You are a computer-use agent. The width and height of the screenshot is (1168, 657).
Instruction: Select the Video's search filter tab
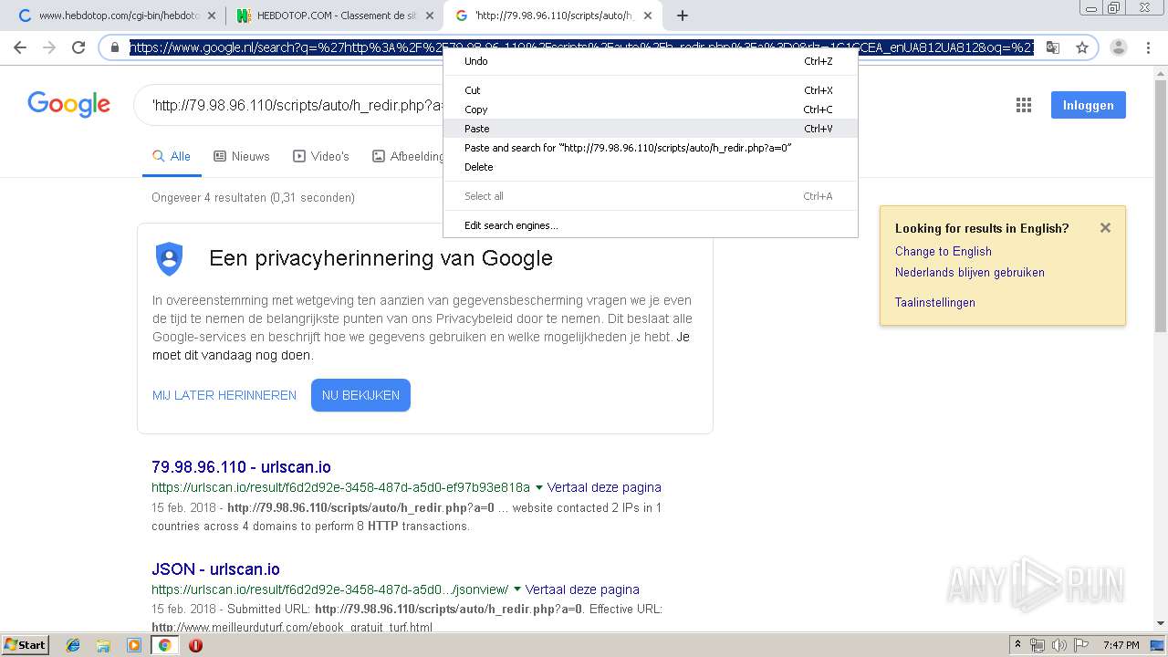click(321, 157)
